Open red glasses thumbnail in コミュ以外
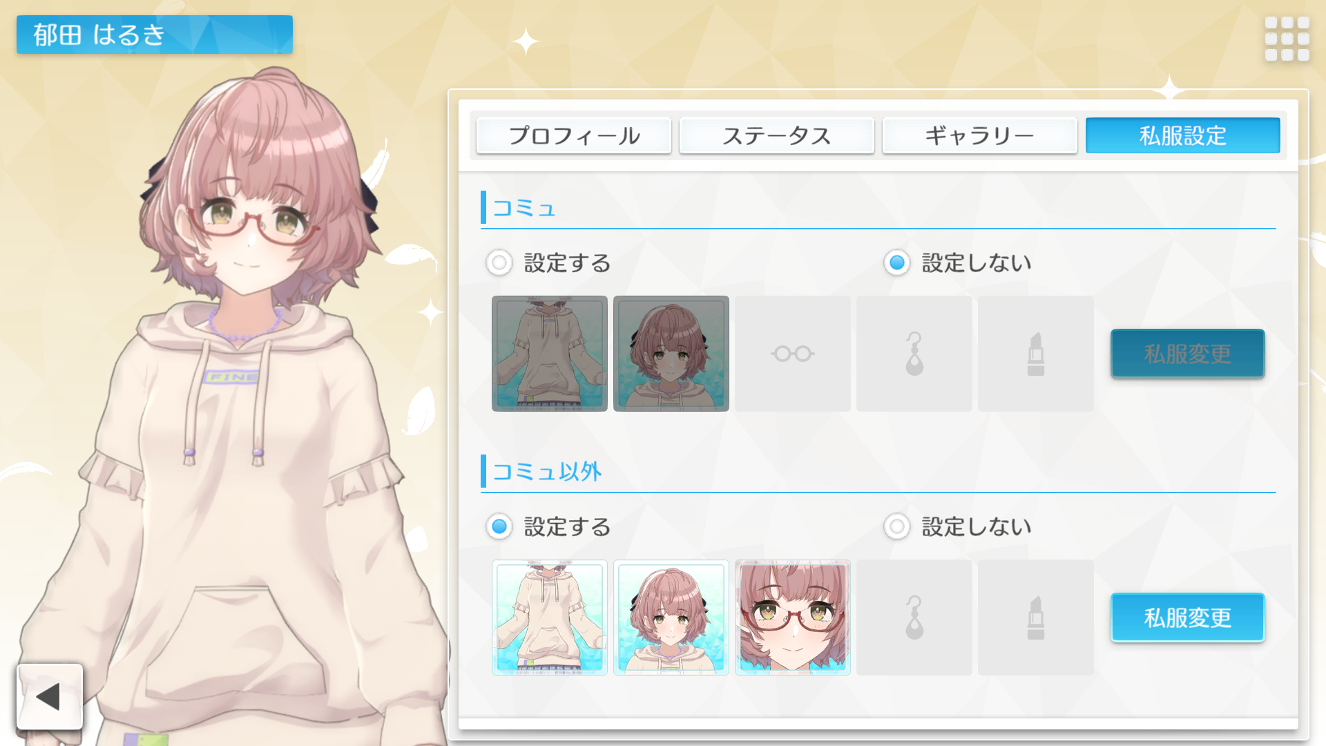1326x746 pixels. click(793, 618)
